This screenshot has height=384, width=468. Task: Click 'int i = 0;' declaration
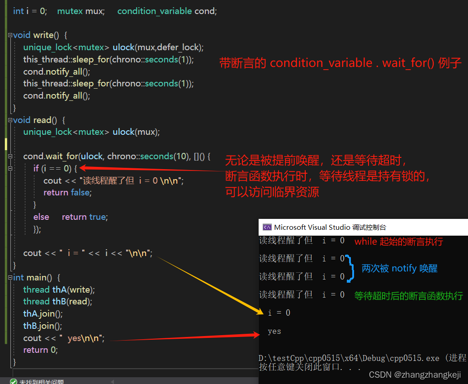(30, 11)
